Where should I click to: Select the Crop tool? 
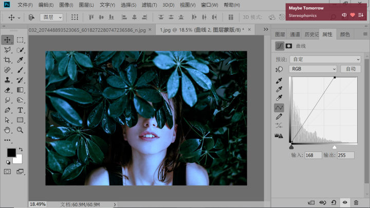(7, 60)
